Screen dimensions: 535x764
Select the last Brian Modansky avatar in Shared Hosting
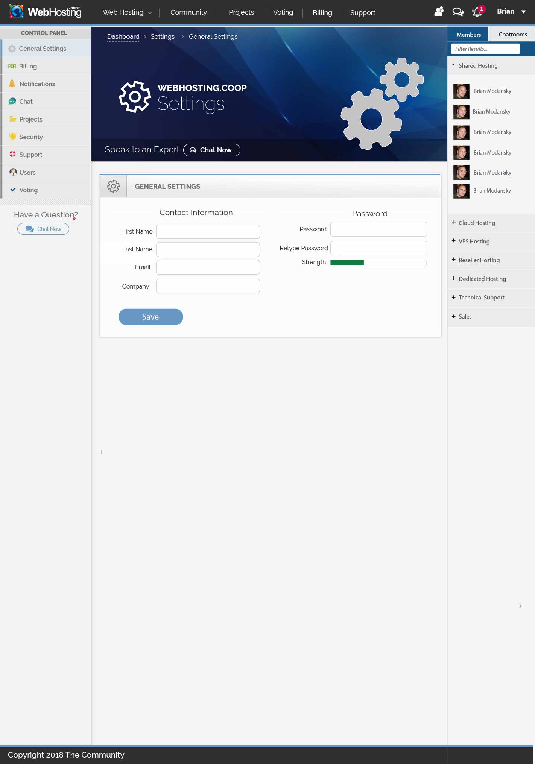(x=461, y=191)
